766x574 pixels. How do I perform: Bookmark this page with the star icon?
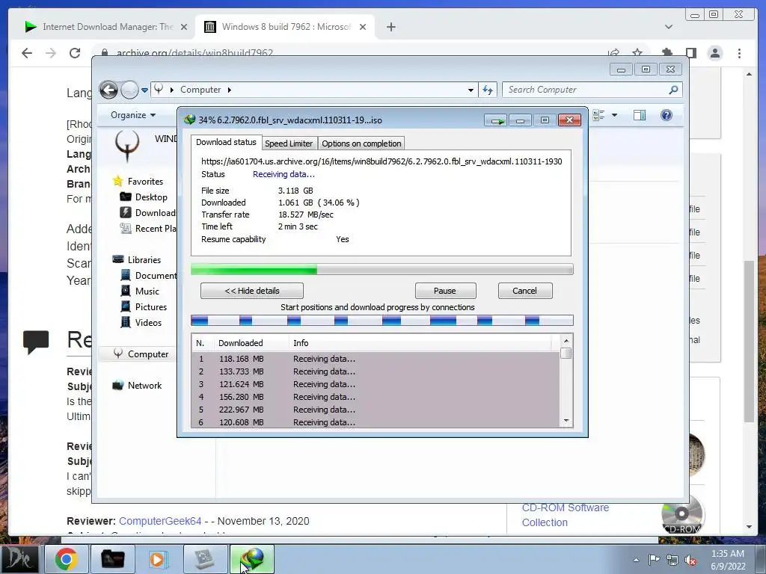[x=637, y=53]
